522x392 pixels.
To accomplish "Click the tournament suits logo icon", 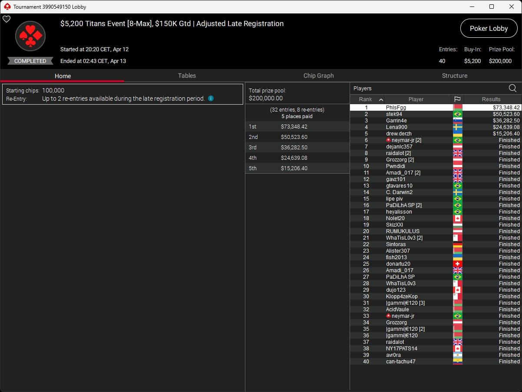I will [x=30, y=36].
